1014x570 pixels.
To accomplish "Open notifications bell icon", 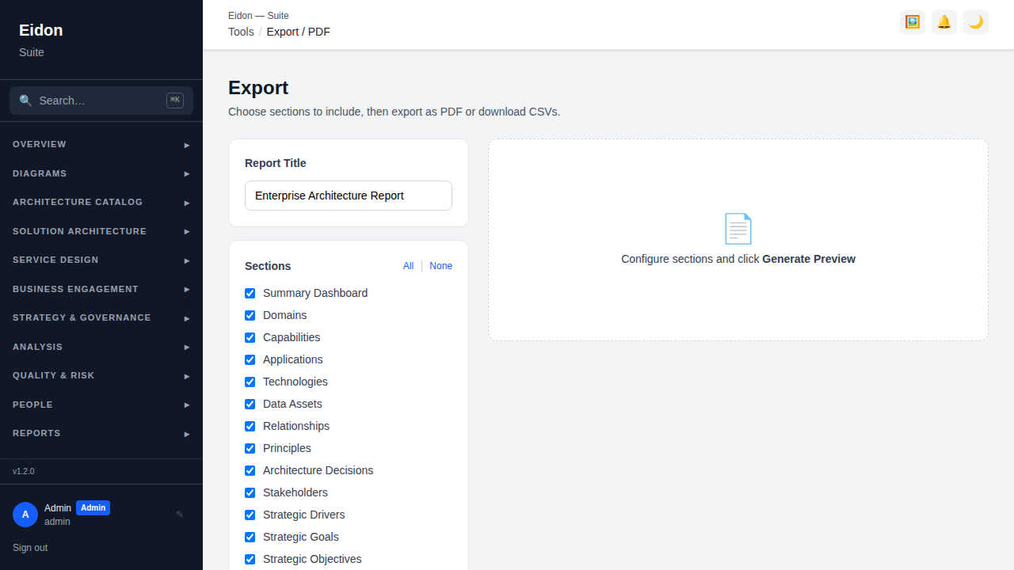I will pyautogui.click(x=944, y=22).
